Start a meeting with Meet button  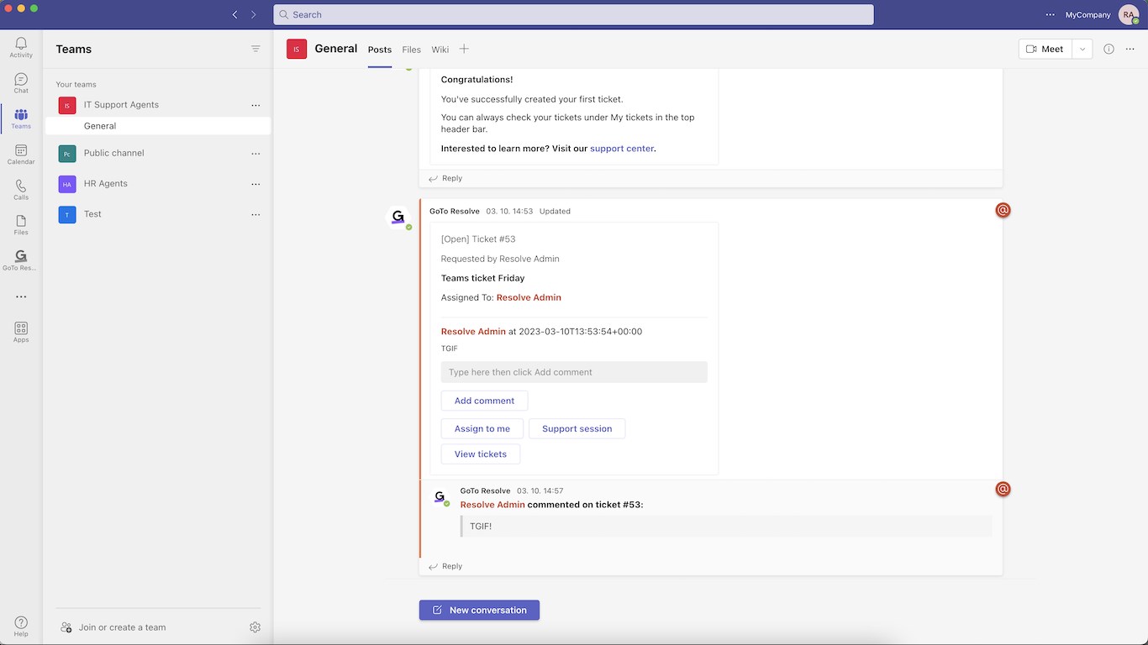click(x=1045, y=49)
